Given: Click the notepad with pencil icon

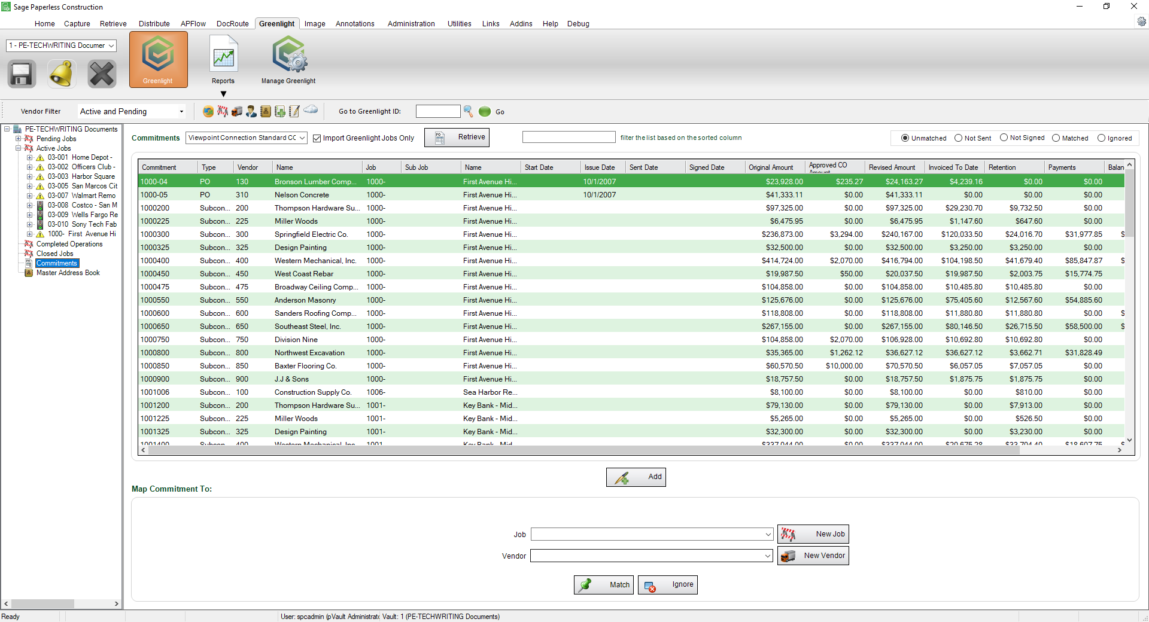Looking at the screenshot, I should [294, 111].
